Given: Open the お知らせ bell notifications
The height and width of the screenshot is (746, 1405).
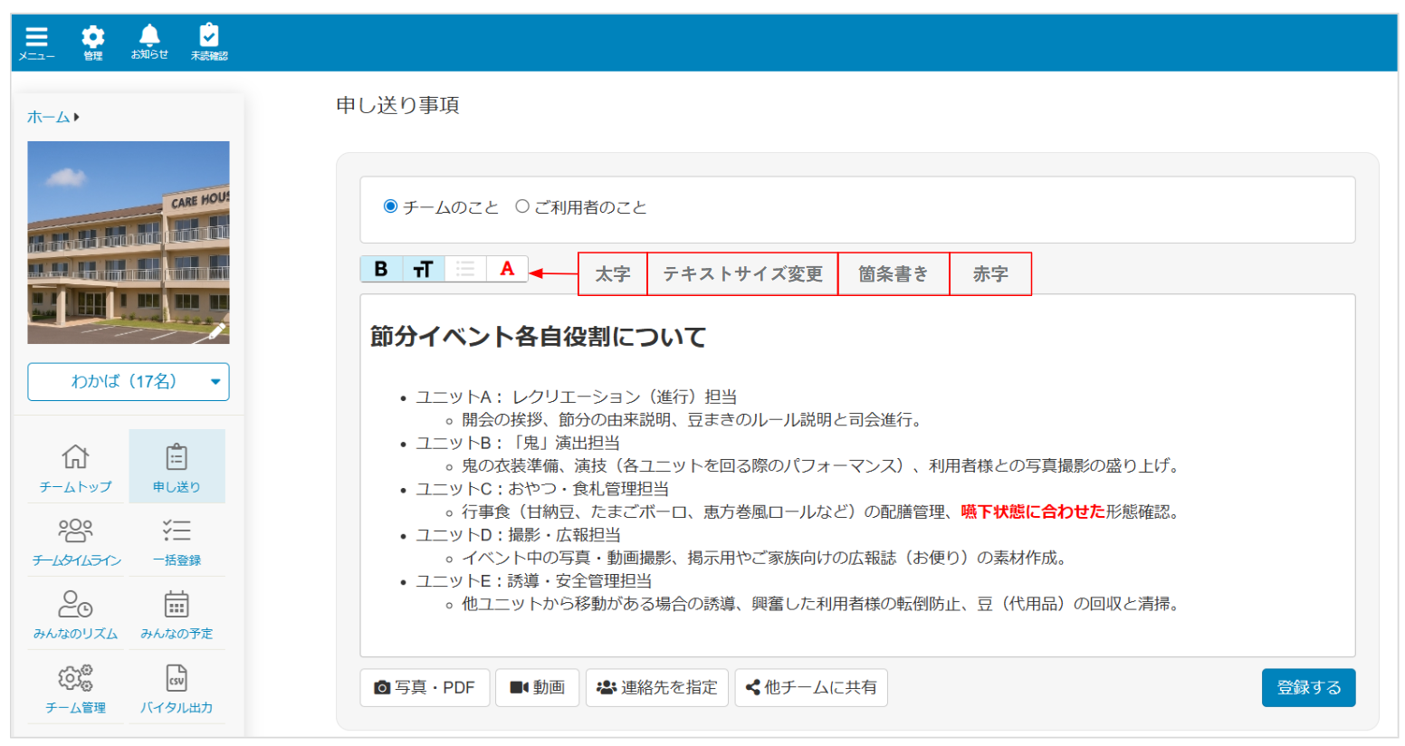Looking at the screenshot, I should pyautogui.click(x=149, y=42).
